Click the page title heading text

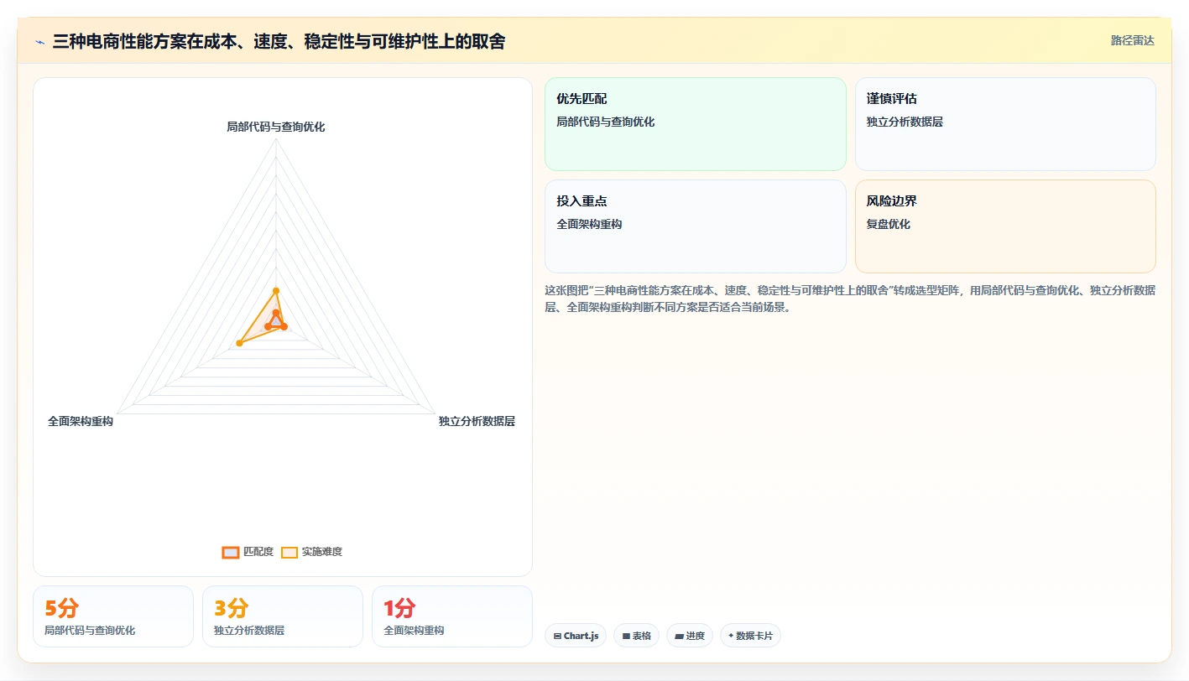click(279, 41)
